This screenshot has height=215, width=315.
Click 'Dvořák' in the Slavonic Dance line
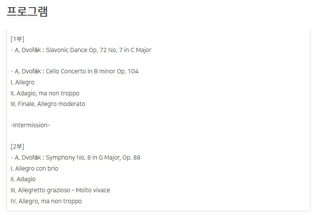[32, 50]
